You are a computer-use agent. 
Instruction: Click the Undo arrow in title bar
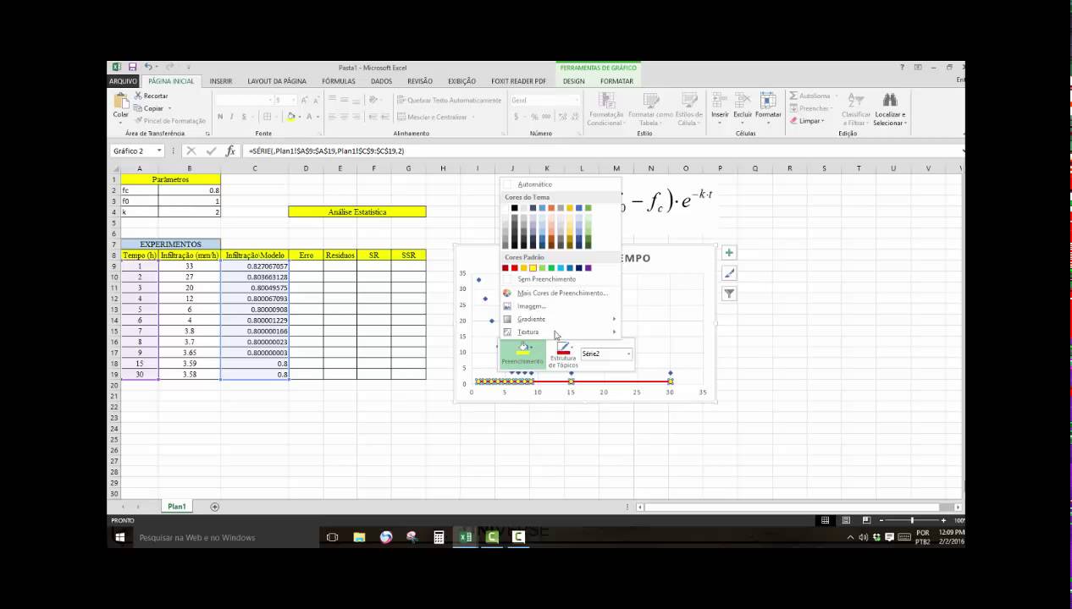pos(148,67)
